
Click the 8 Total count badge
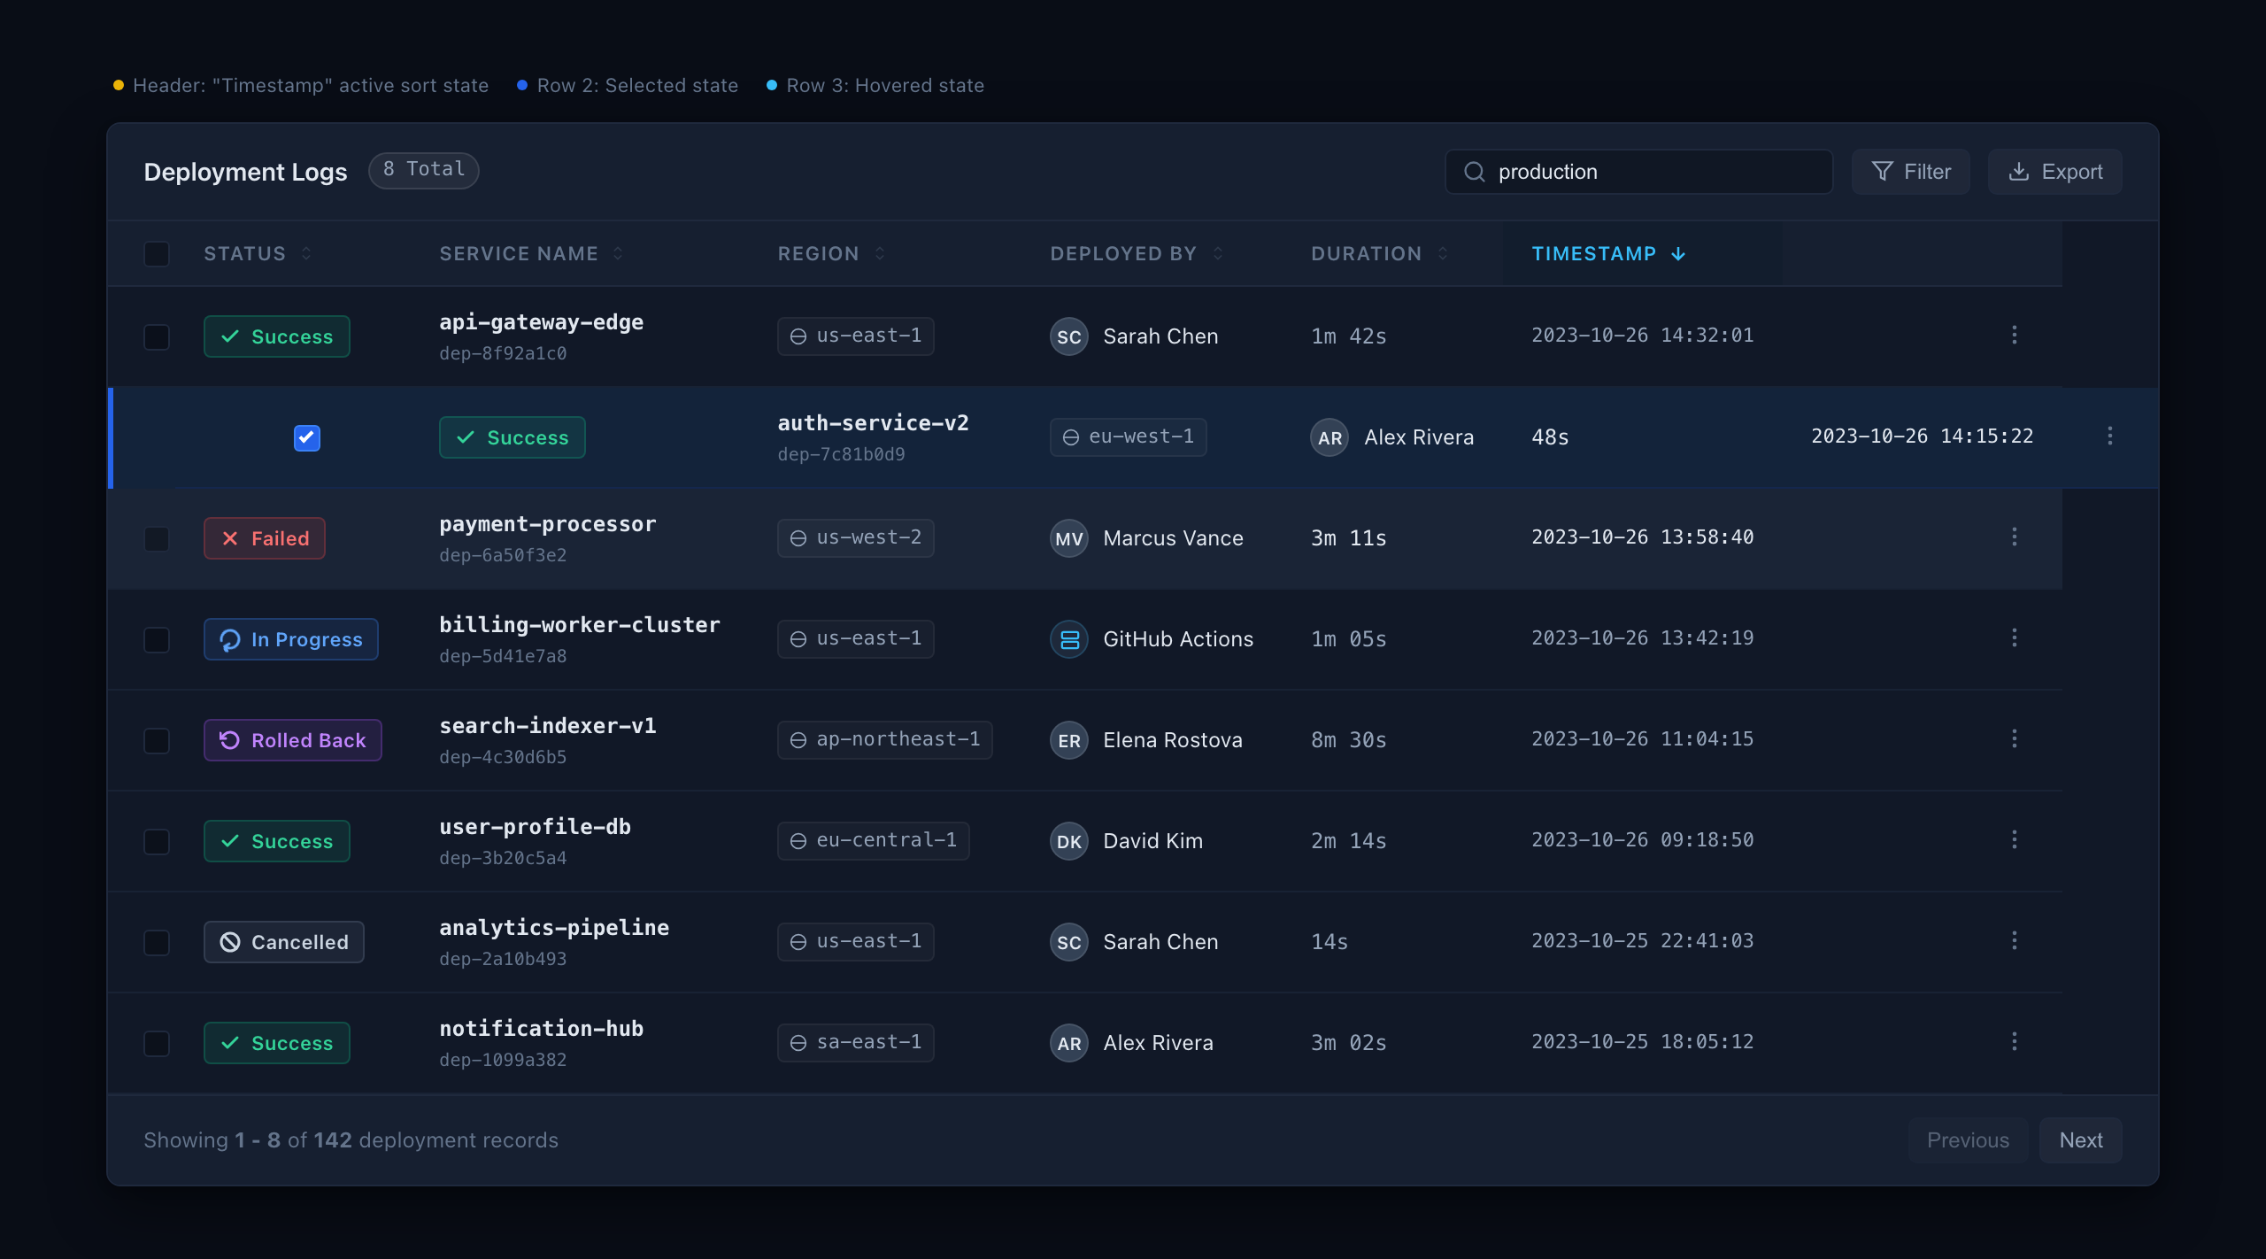click(x=424, y=170)
